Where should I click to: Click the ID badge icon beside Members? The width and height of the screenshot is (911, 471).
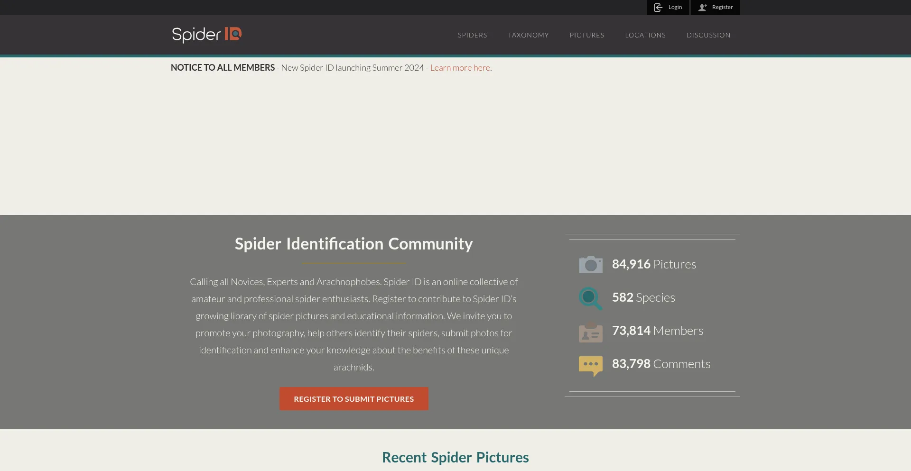click(591, 332)
